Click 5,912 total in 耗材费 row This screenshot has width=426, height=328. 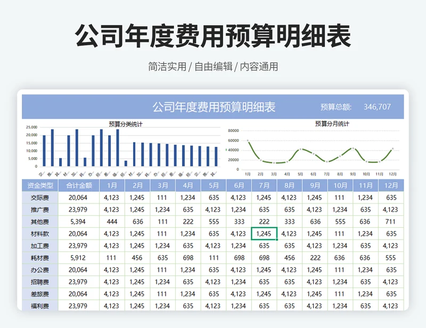coord(78,258)
